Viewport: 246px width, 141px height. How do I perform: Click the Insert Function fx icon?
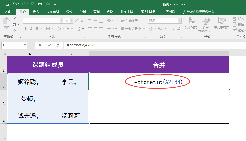click(x=58, y=45)
